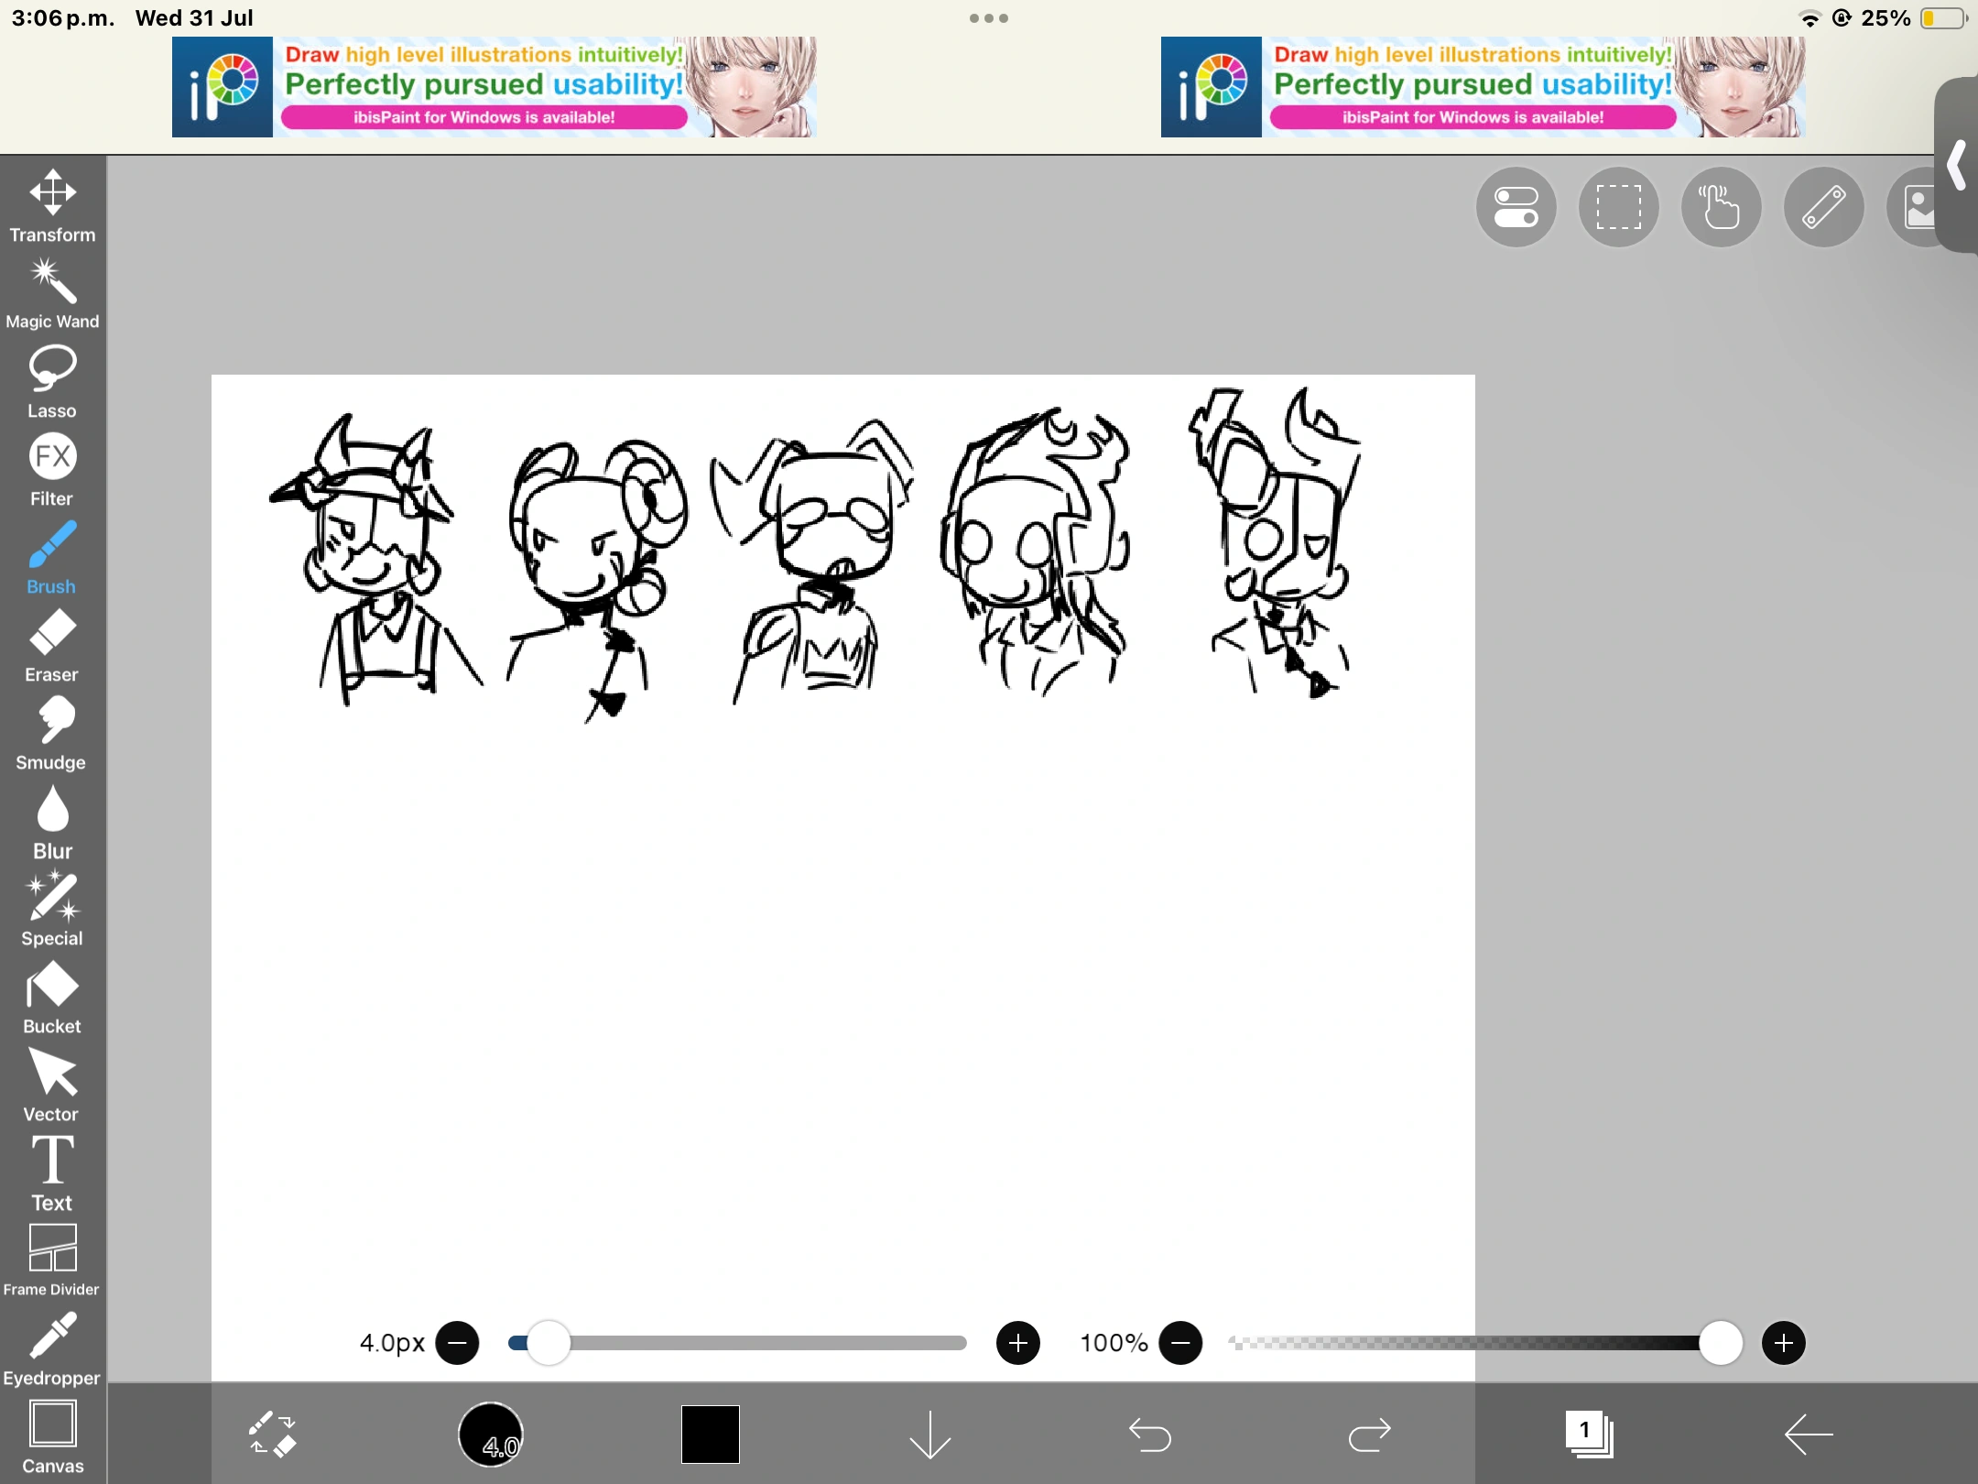This screenshot has height=1484, width=1978.
Task: Select the Text tool
Action: (x=52, y=1173)
